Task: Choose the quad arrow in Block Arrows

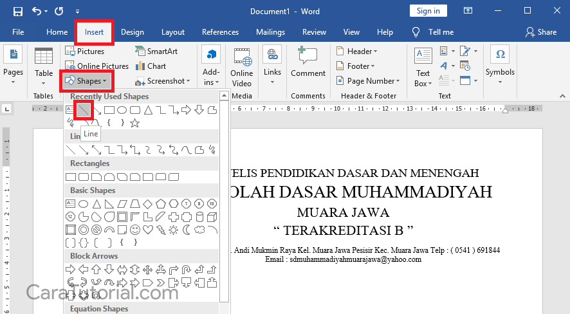Action: (147, 270)
